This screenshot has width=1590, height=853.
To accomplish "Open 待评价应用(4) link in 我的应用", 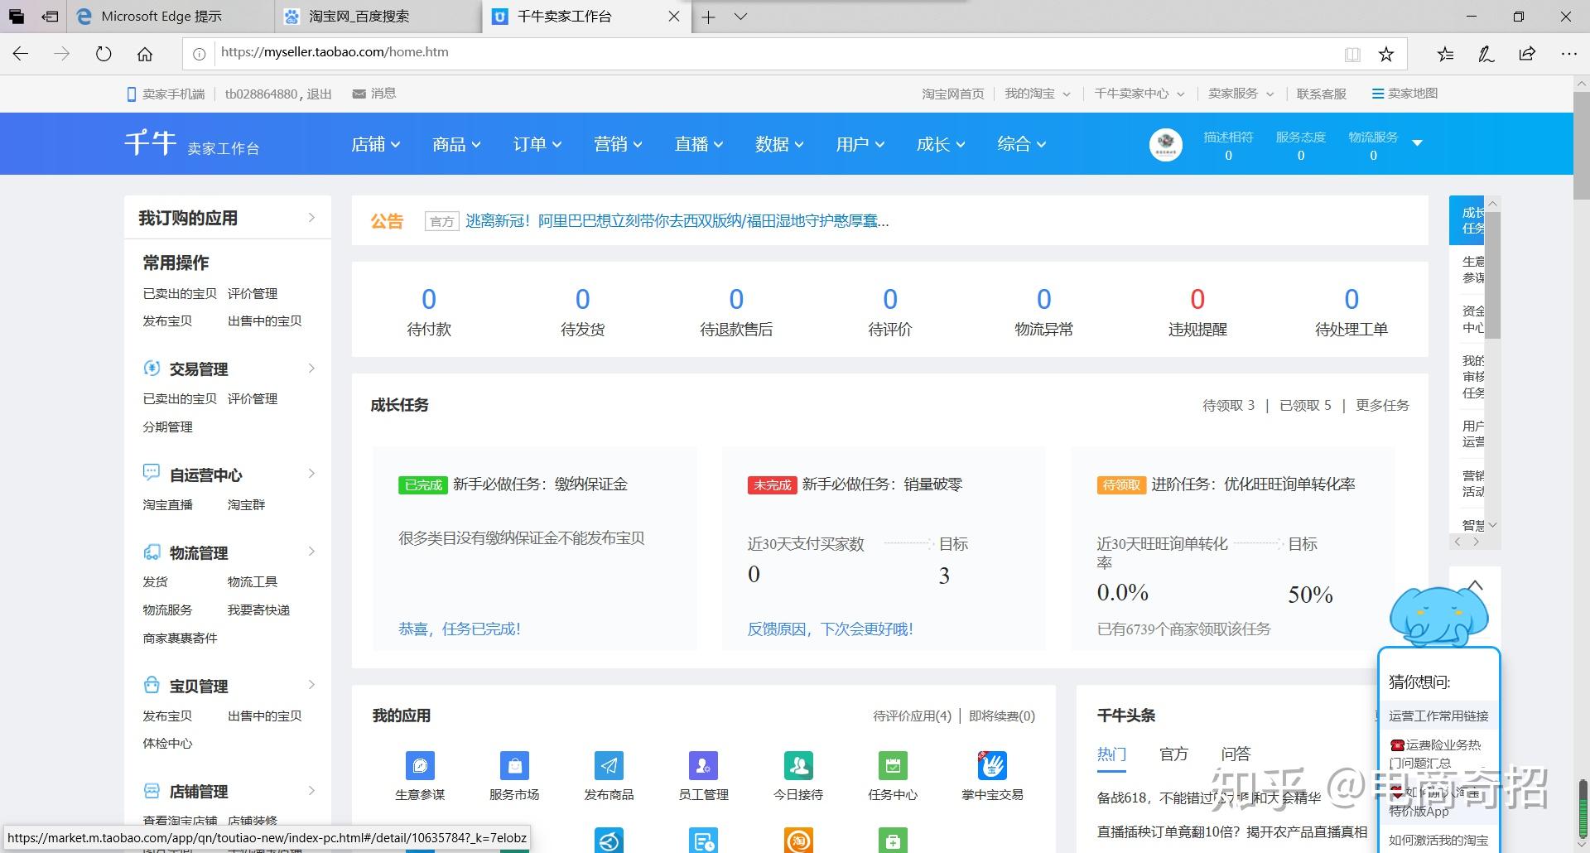I will (912, 716).
